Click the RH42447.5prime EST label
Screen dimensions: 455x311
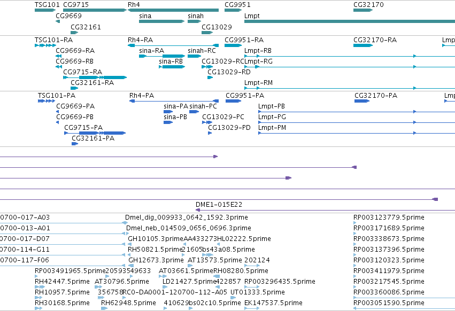point(62,282)
